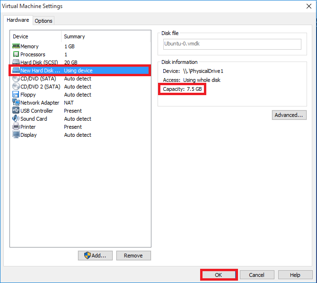Select the Network Adapter icon
The width and height of the screenshot is (317, 283).
tap(16, 103)
